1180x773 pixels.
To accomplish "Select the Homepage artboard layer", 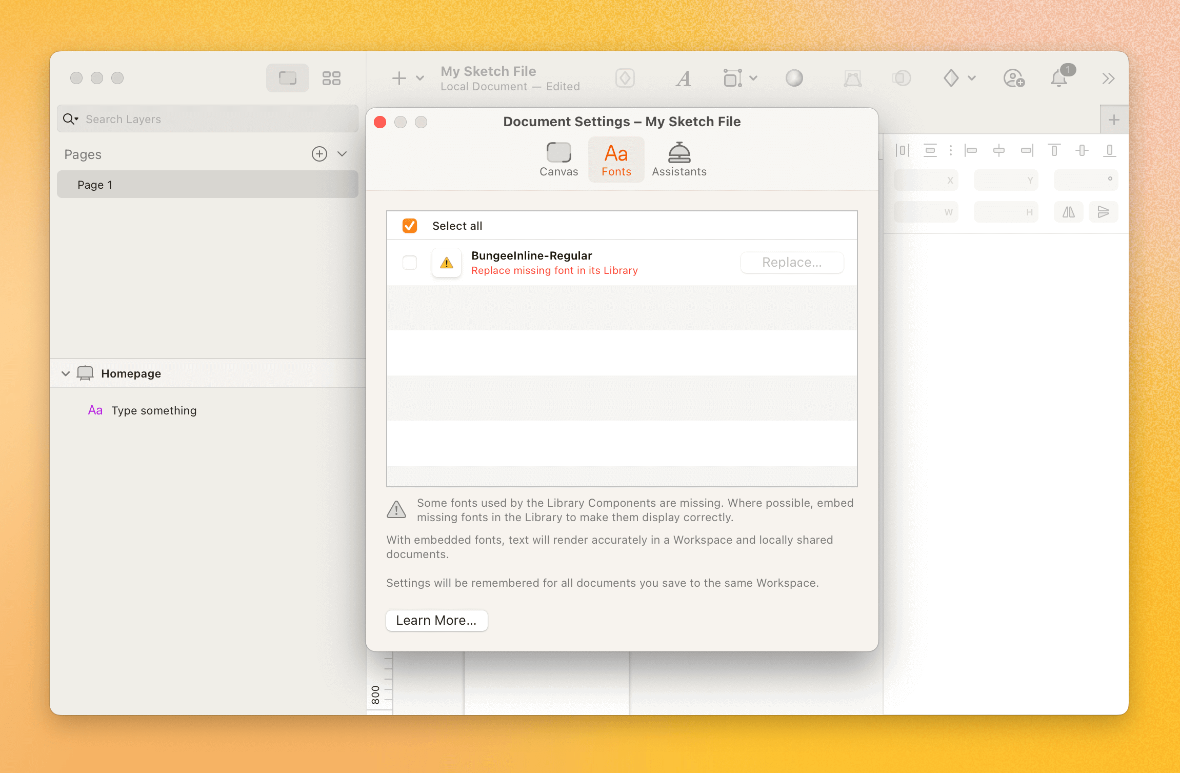I will pyautogui.click(x=208, y=373).
